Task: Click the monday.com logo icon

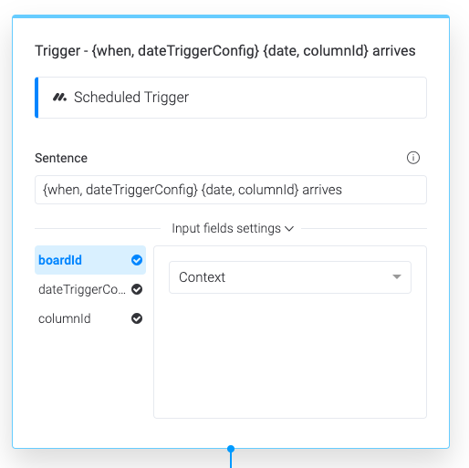Action: pyautogui.click(x=59, y=98)
